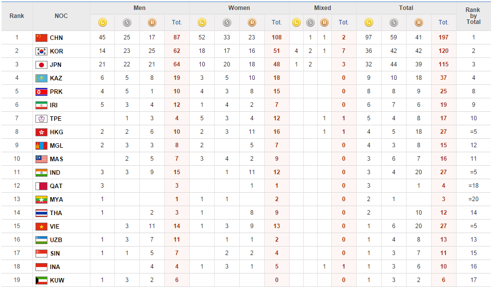Open the KUW country link

pyautogui.click(x=56, y=281)
